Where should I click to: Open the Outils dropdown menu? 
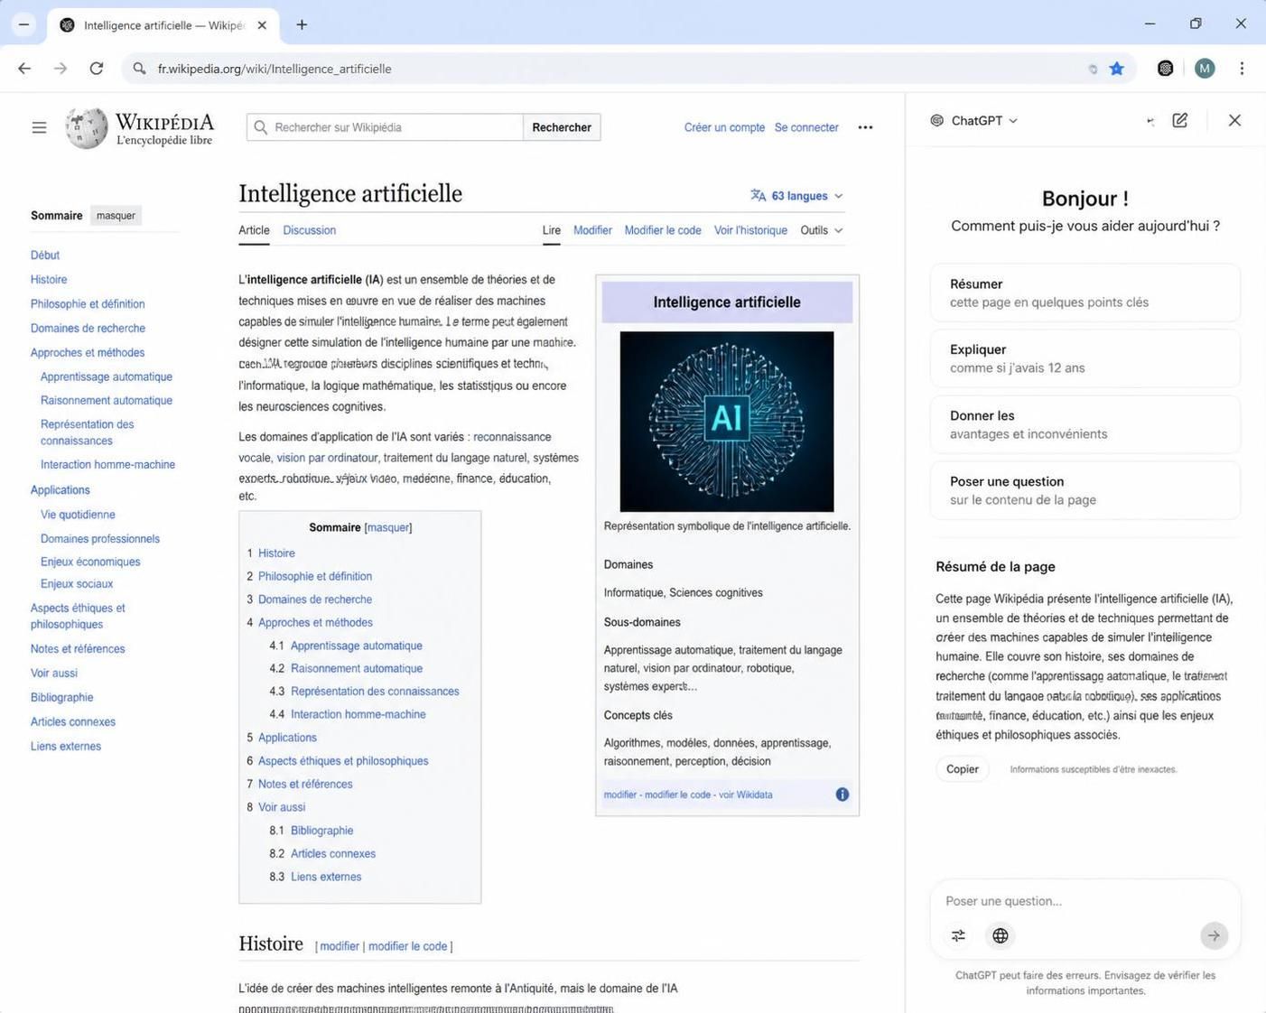821,230
